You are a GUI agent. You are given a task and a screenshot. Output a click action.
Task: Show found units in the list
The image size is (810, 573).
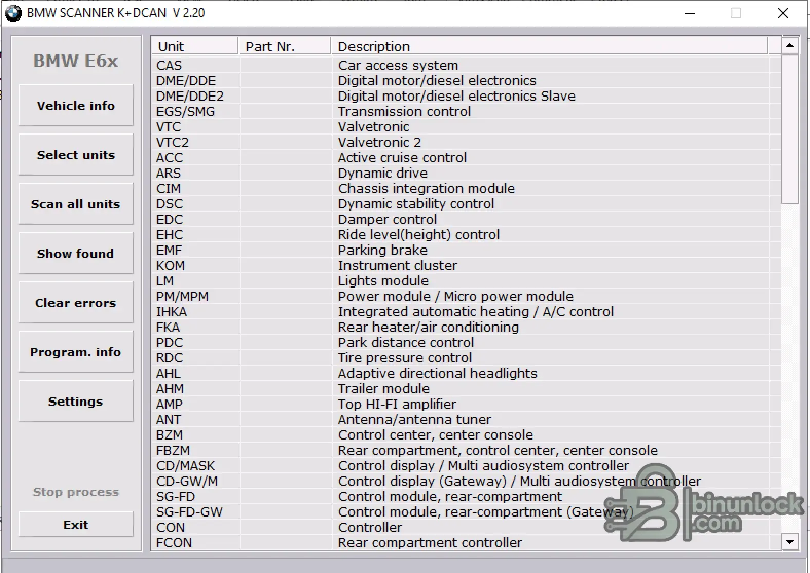click(x=76, y=253)
